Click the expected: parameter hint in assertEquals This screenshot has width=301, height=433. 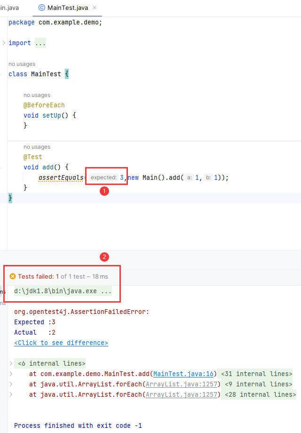tap(103, 177)
